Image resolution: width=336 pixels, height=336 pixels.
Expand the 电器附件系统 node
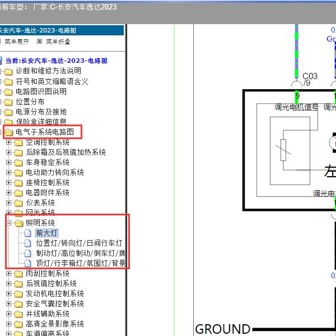coord(8,192)
